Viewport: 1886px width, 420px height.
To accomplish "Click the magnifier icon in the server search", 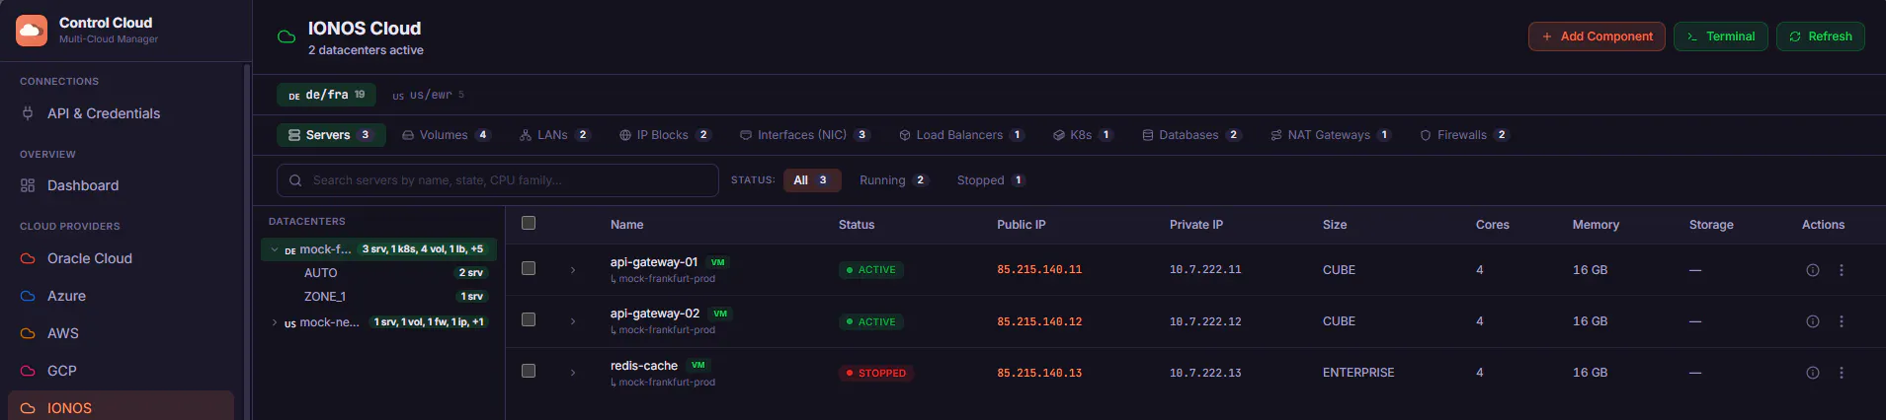I will click(295, 180).
